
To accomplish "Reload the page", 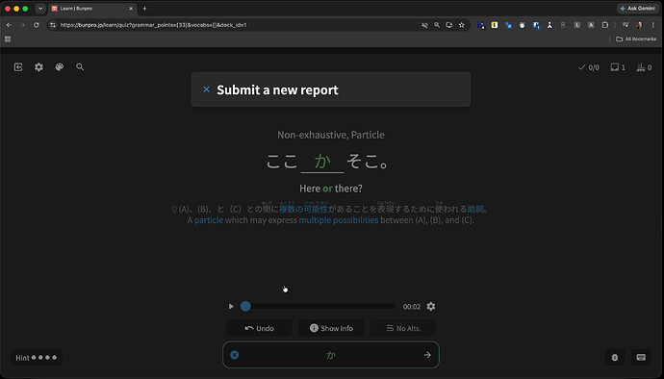I will coord(37,25).
